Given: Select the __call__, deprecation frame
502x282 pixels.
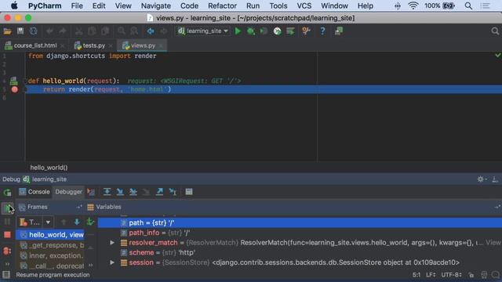Looking at the screenshot, I should pyautogui.click(x=50, y=266).
